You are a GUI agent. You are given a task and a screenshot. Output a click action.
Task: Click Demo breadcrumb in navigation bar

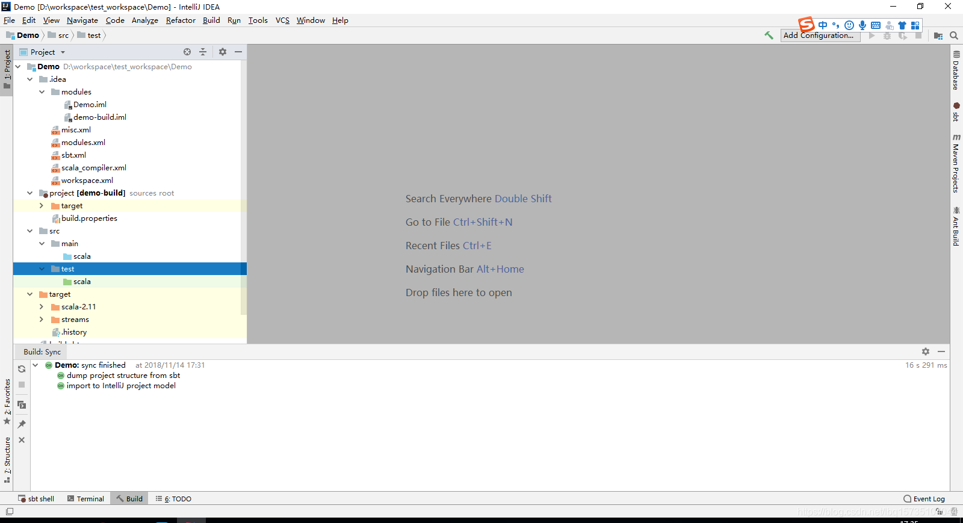23,36
